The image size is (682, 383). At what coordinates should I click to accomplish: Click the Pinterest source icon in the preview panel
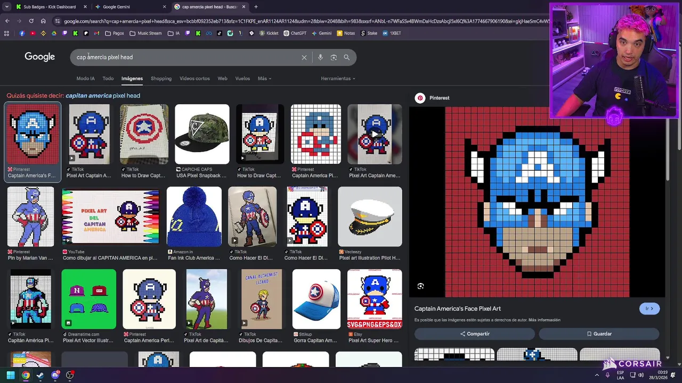pyautogui.click(x=420, y=98)
